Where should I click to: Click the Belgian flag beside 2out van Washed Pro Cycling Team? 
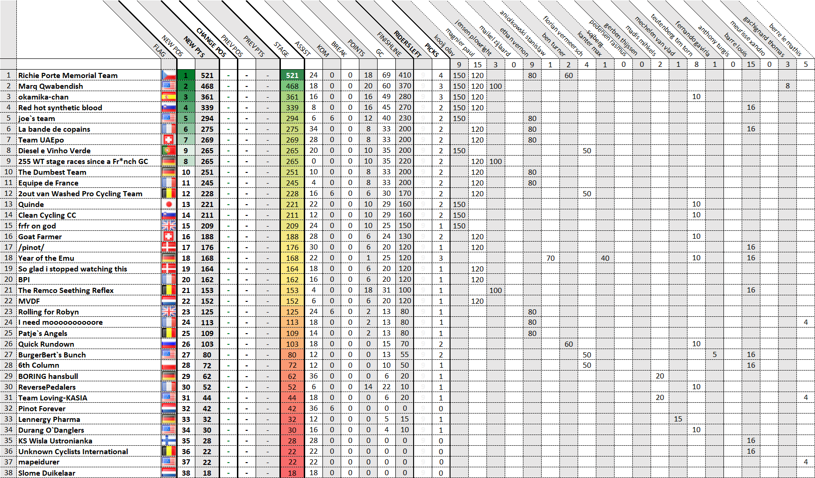click(169, 193)
